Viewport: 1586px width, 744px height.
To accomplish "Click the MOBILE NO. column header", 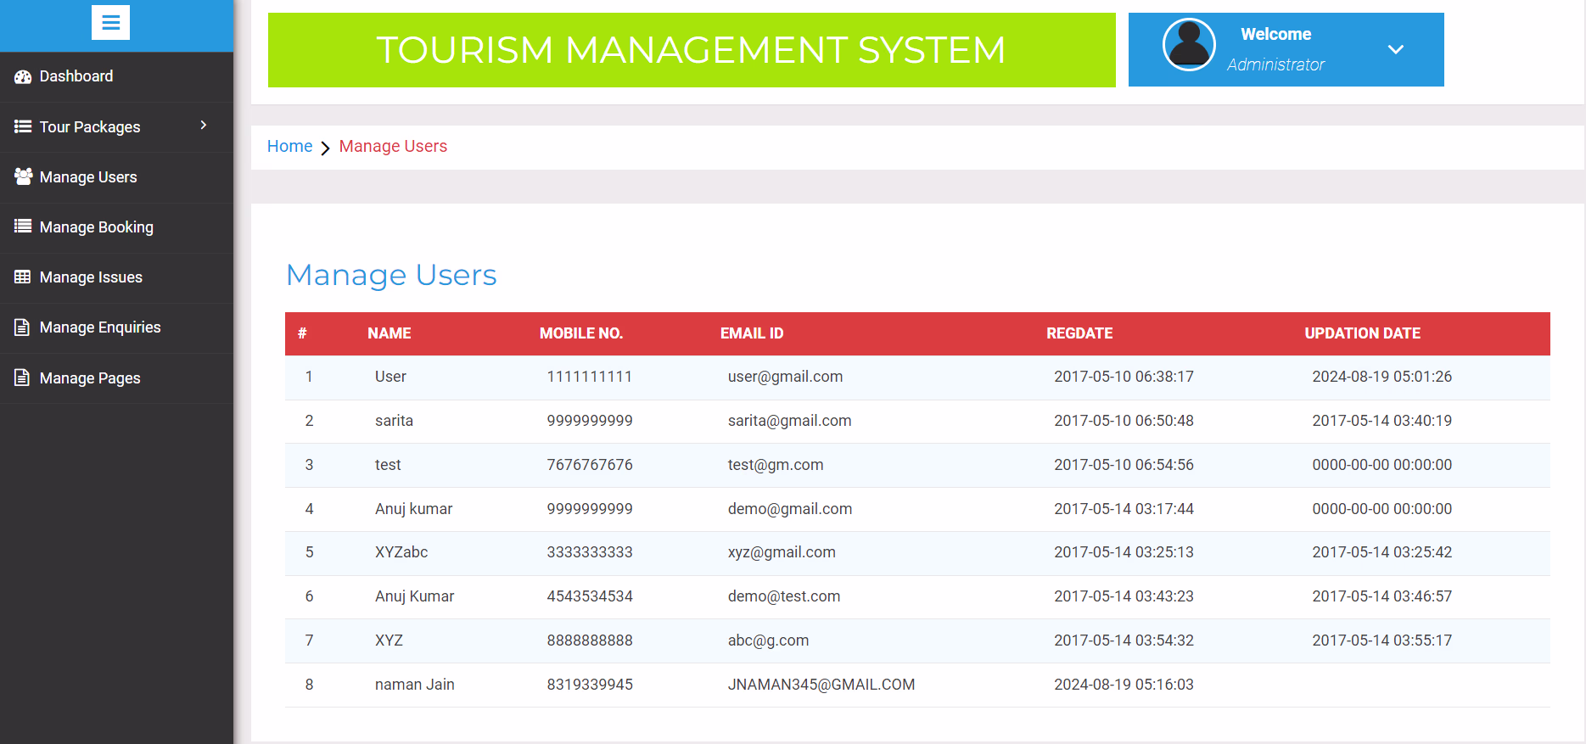I will (x=581, y=333).
